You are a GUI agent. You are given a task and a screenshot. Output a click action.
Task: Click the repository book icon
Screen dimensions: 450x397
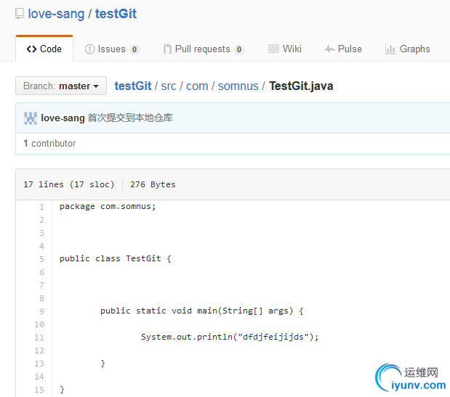point(19,14)
